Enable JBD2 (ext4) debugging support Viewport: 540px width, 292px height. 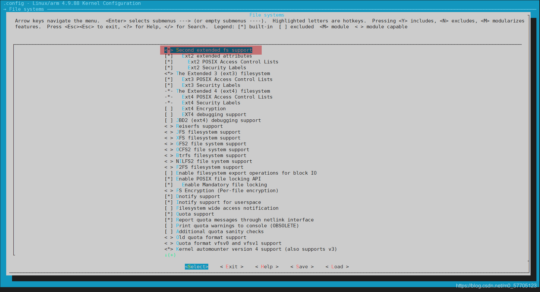point(213,120)
